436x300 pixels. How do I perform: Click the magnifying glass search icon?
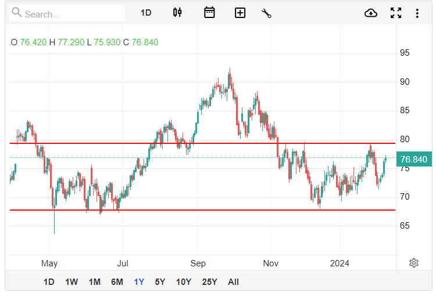(17, 13)
